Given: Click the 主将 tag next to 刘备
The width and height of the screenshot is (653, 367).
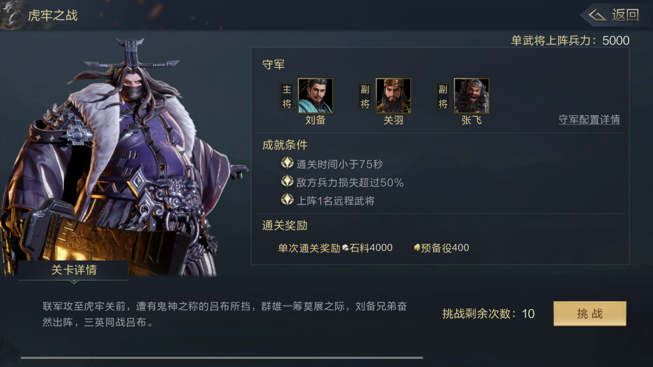Looking at the screenshot, I should (x=287, y=96).
